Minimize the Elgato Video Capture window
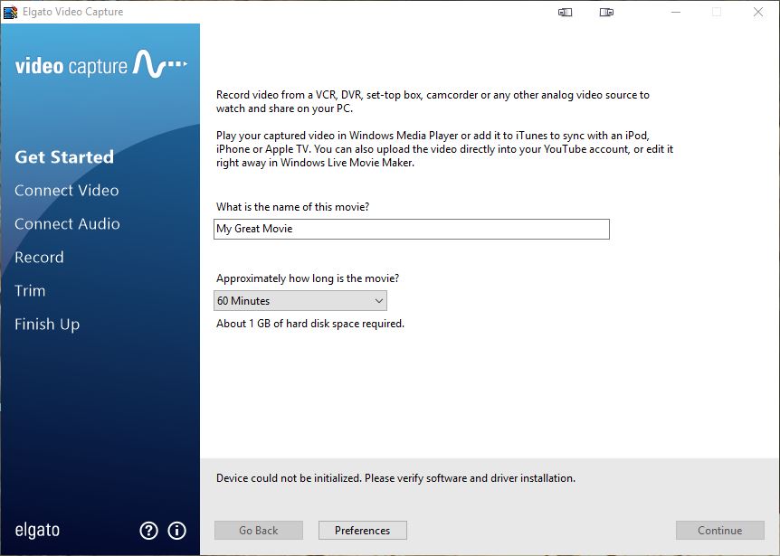 tap(675, 13)
